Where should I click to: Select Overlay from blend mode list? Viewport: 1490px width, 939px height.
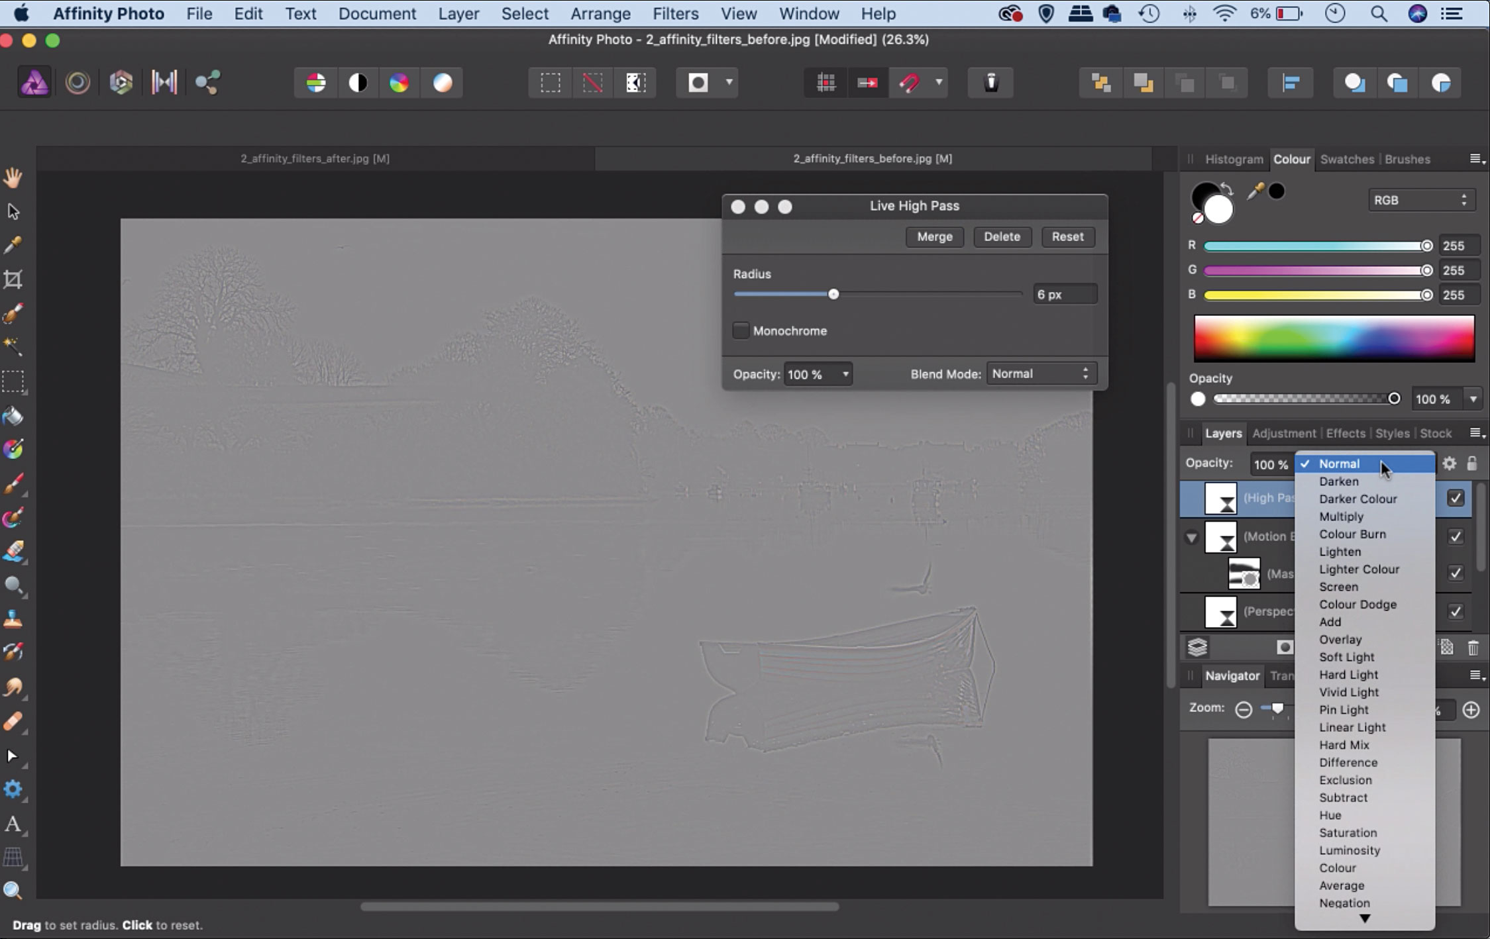1340,639
